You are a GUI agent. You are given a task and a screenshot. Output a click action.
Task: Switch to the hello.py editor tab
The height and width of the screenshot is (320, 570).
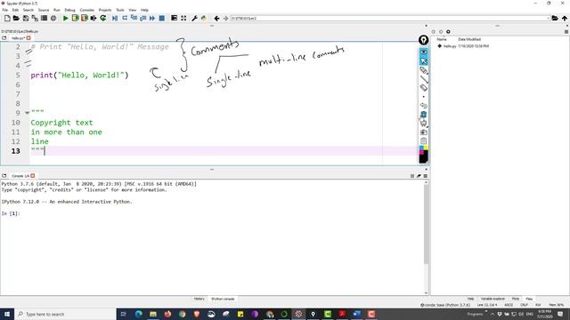(x=17, y=38)
